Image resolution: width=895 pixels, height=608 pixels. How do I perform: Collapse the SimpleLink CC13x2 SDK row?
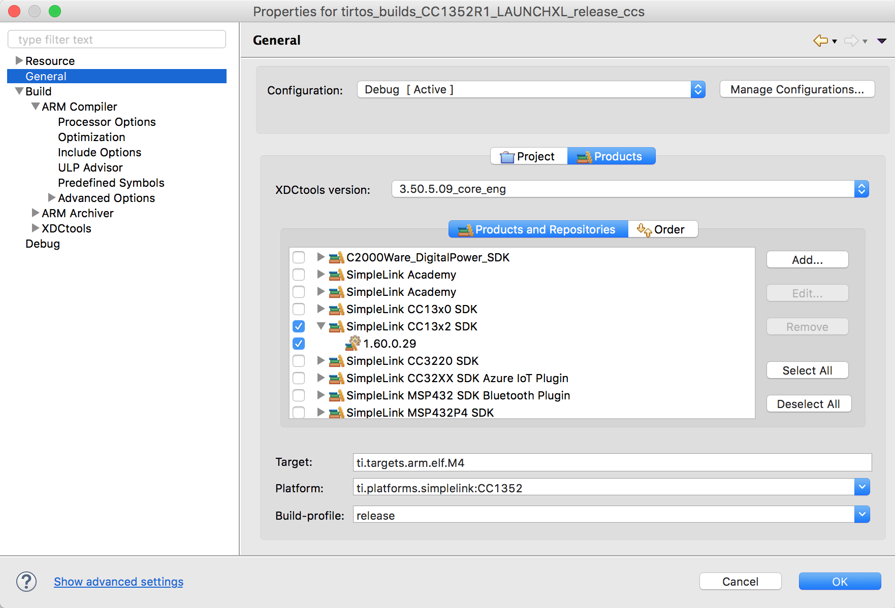pos(321,326)
